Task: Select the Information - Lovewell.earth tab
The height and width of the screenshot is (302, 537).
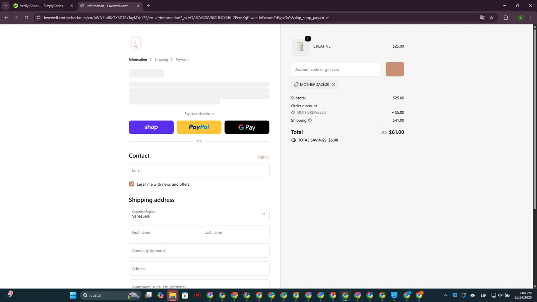Action: point(109,6)
